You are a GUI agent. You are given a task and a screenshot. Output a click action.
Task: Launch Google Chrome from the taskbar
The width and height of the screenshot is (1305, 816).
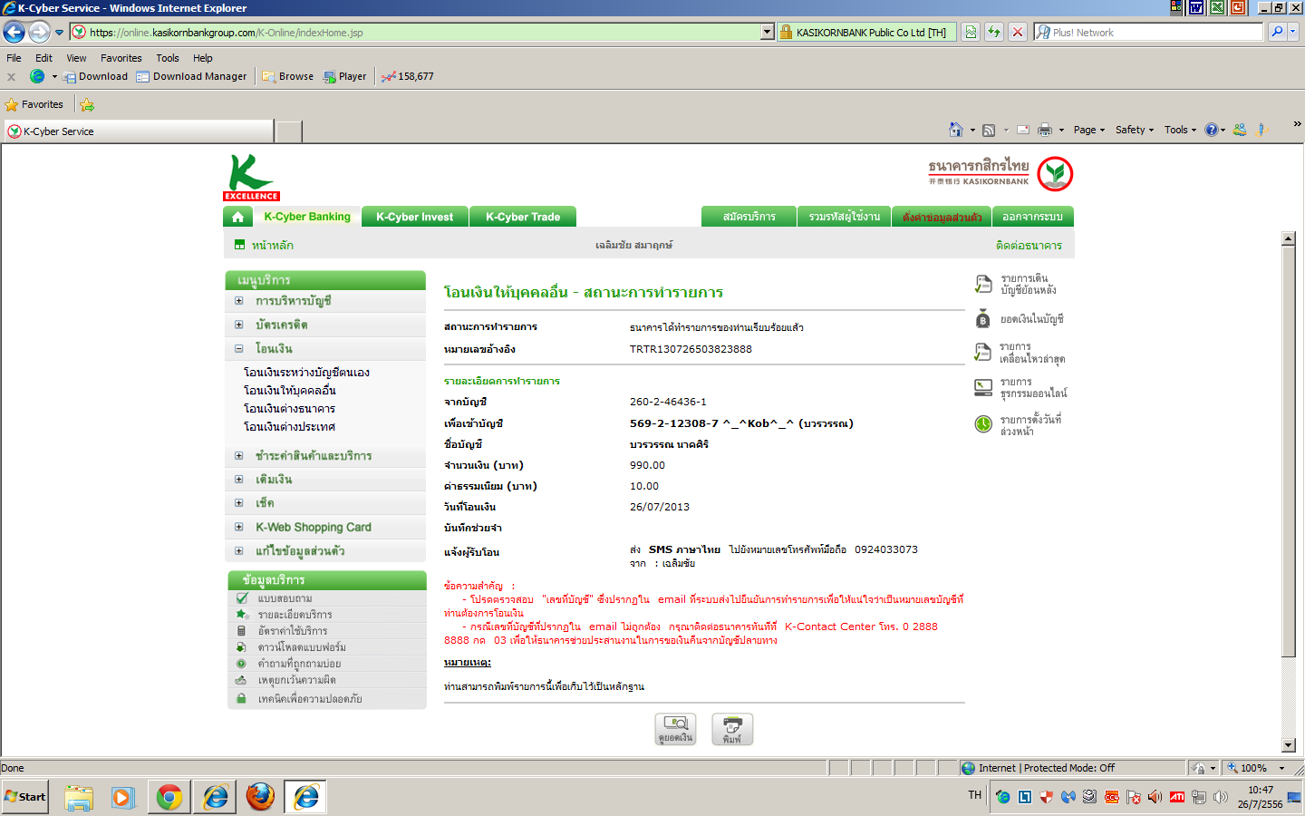pyautogui.click(x=169, y=797)
